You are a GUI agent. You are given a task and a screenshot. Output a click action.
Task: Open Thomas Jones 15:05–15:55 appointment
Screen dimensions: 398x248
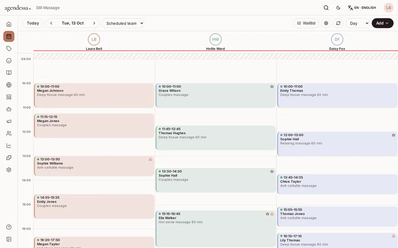(337, 217)
